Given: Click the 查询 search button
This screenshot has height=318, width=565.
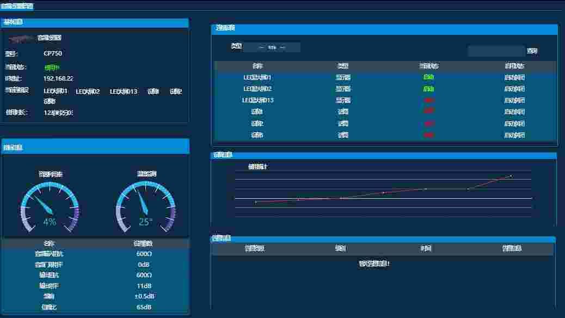Looking at the screenshot, I should (532, 51).
